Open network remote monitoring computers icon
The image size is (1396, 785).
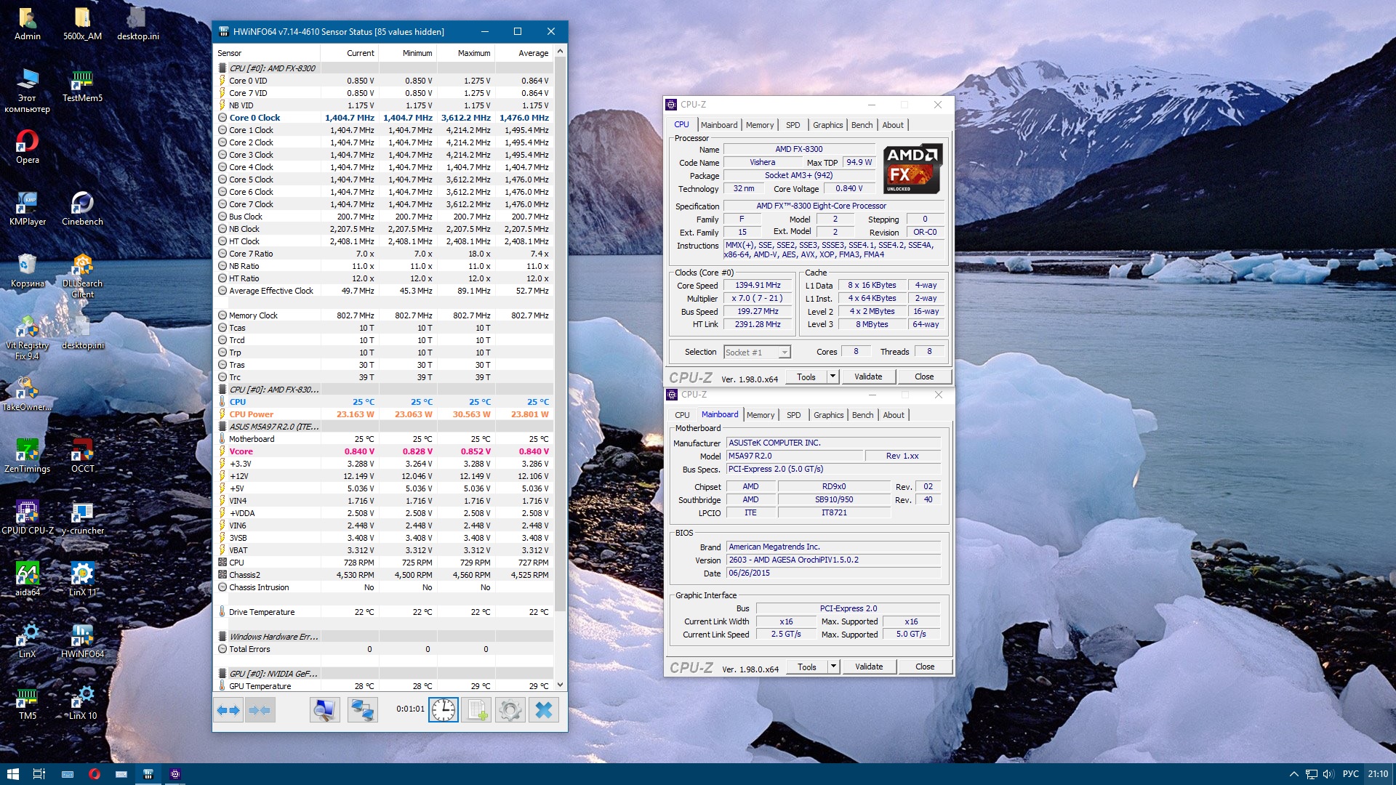click(x=362, y=710)
